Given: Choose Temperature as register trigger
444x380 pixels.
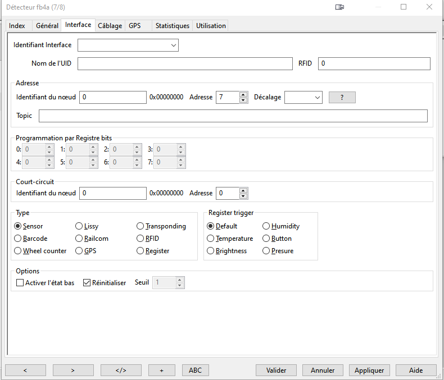Looking at the screenshot, I should tap(211, 239).
